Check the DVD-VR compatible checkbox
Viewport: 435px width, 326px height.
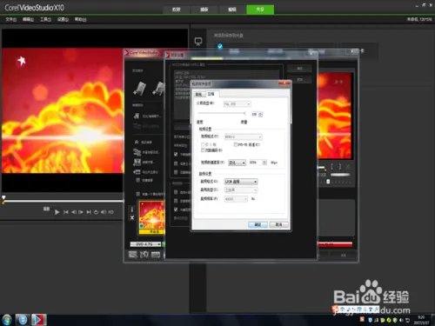[x=236, y=144]
